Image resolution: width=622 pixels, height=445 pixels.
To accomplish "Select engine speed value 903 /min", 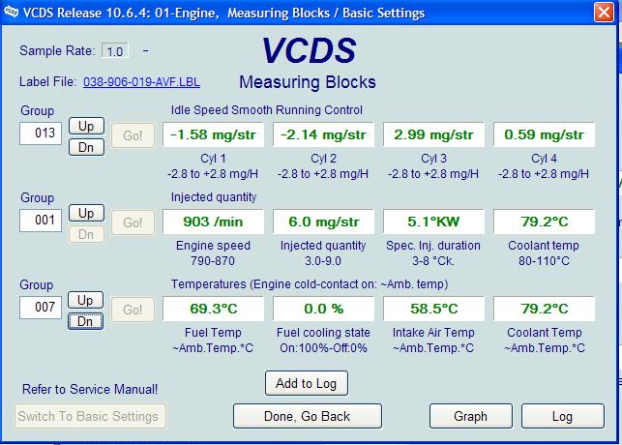I will coord(214,222).
